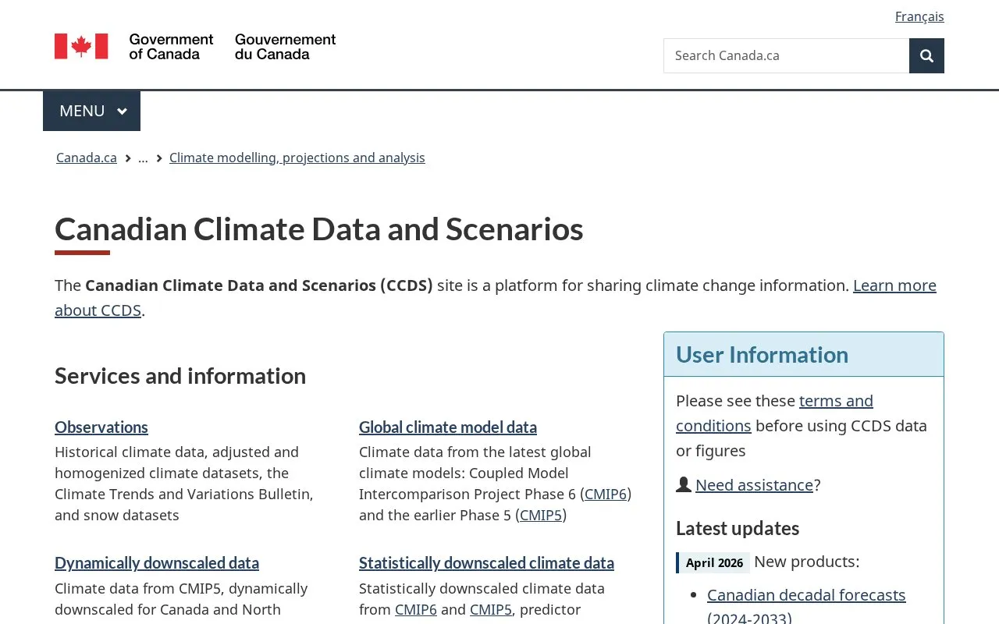Switch language to Français

(919, 16)
